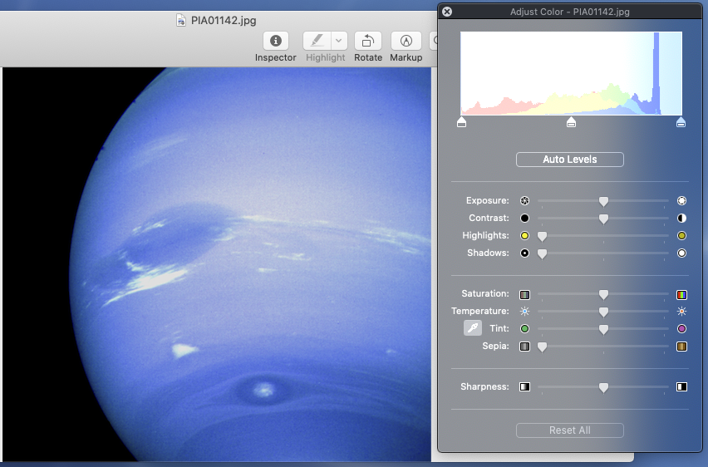This screenshot has width=708, height=467.
Task: Click the maximum Exposure icon
Action: (x=681, y=201)
